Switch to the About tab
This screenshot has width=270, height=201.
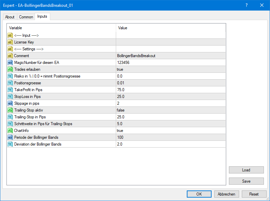10,17
